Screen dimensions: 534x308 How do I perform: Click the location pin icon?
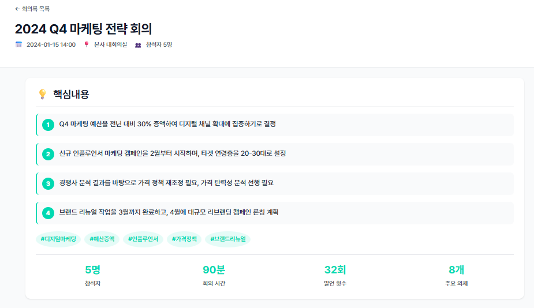pyautogui.click(x=87, y=44)
